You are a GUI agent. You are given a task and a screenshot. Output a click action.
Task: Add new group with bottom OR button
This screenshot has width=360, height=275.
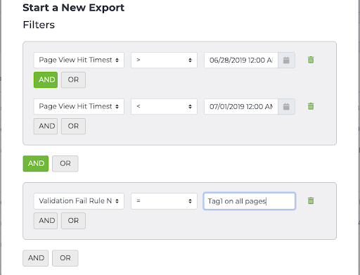[x=65, y=258]
